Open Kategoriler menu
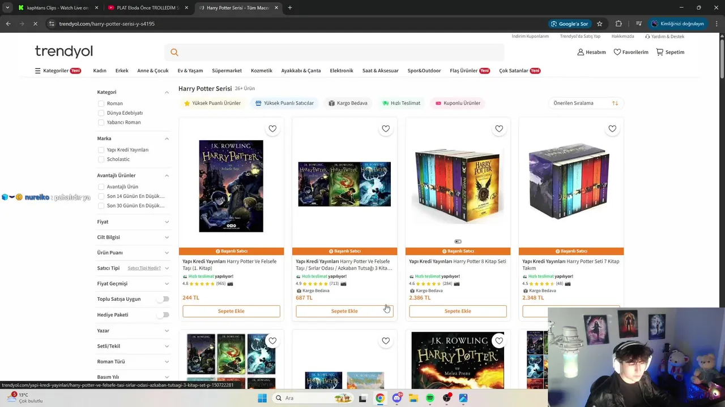 point(58,71)
